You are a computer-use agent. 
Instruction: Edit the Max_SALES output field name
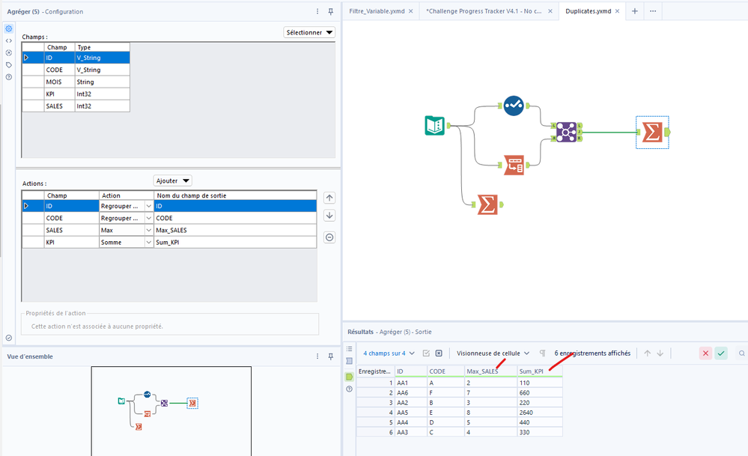tap(235, 231)
